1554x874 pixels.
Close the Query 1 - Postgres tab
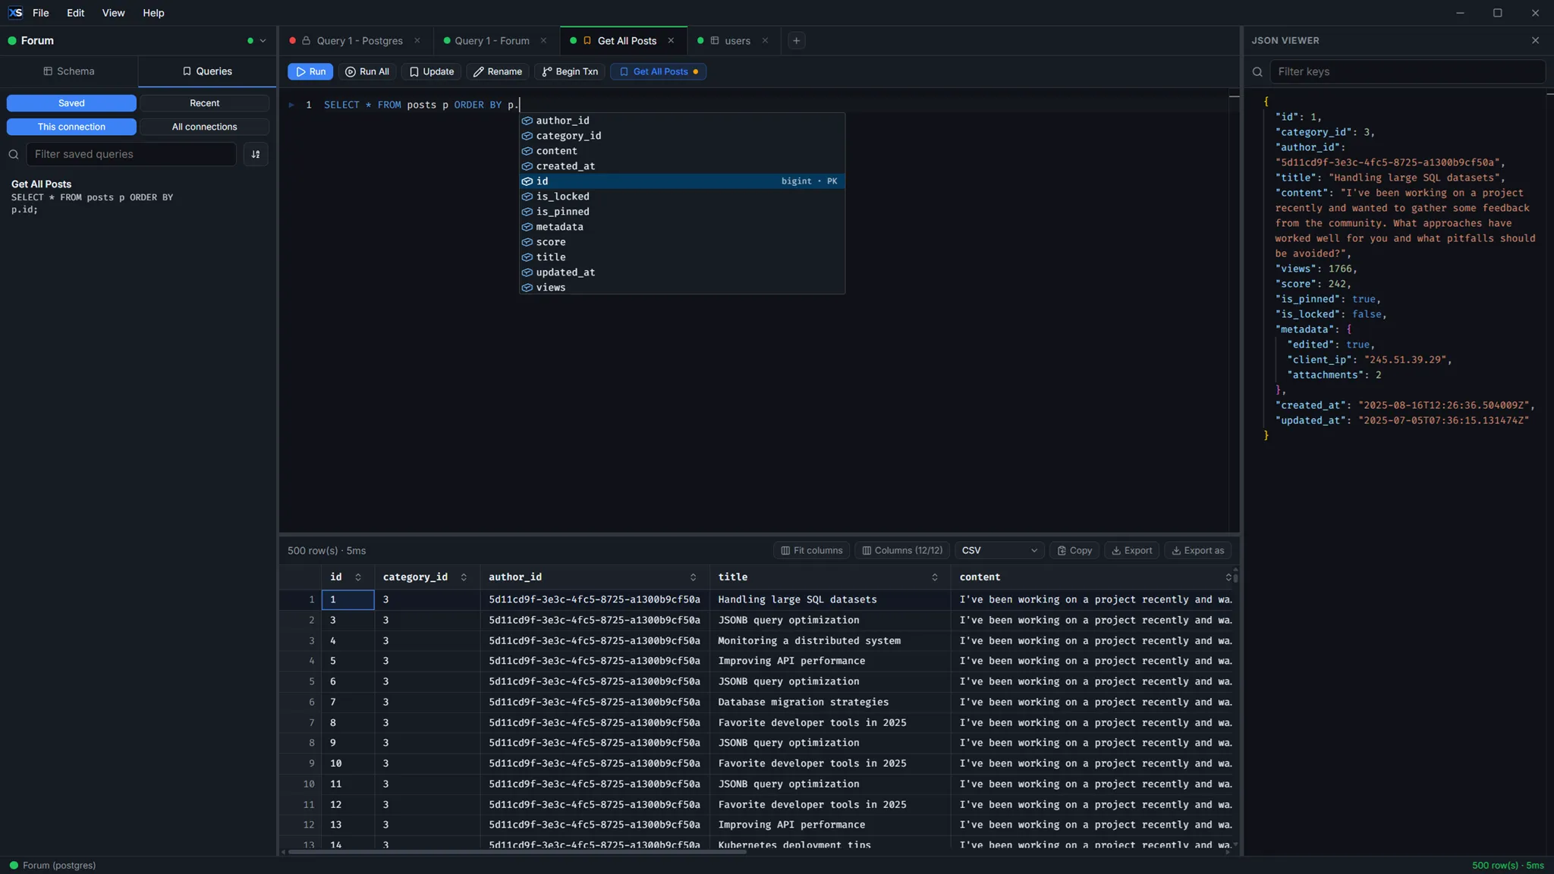point(417,41)
